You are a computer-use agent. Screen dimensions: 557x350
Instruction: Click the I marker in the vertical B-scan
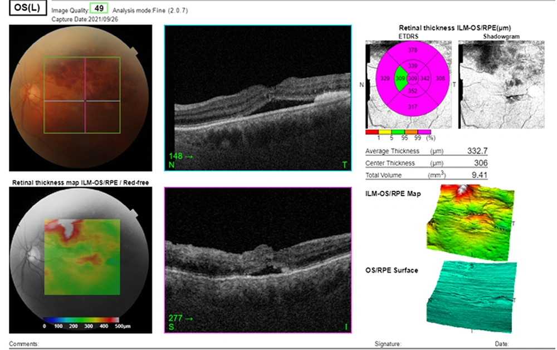point(346,327)
